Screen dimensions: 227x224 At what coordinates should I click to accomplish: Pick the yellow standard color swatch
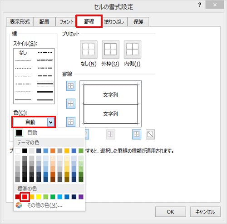click(39, 197)
